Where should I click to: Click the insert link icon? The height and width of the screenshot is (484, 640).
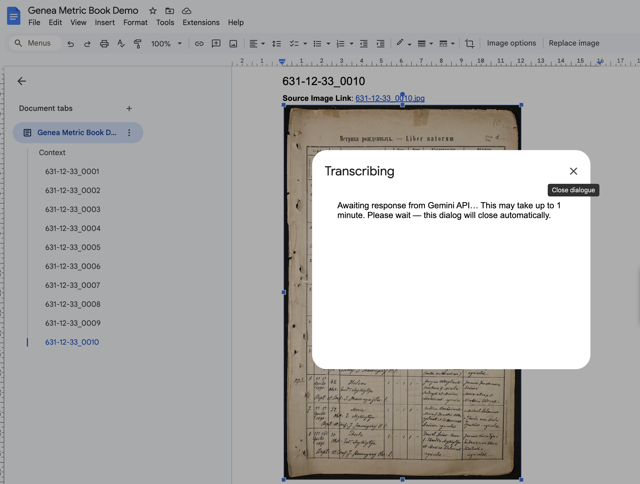click(x=199, y=43)
